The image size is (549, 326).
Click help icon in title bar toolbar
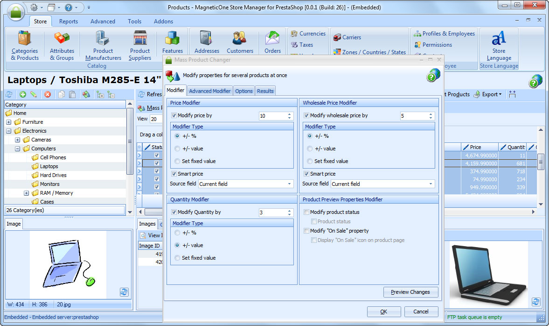pos(69,7)
